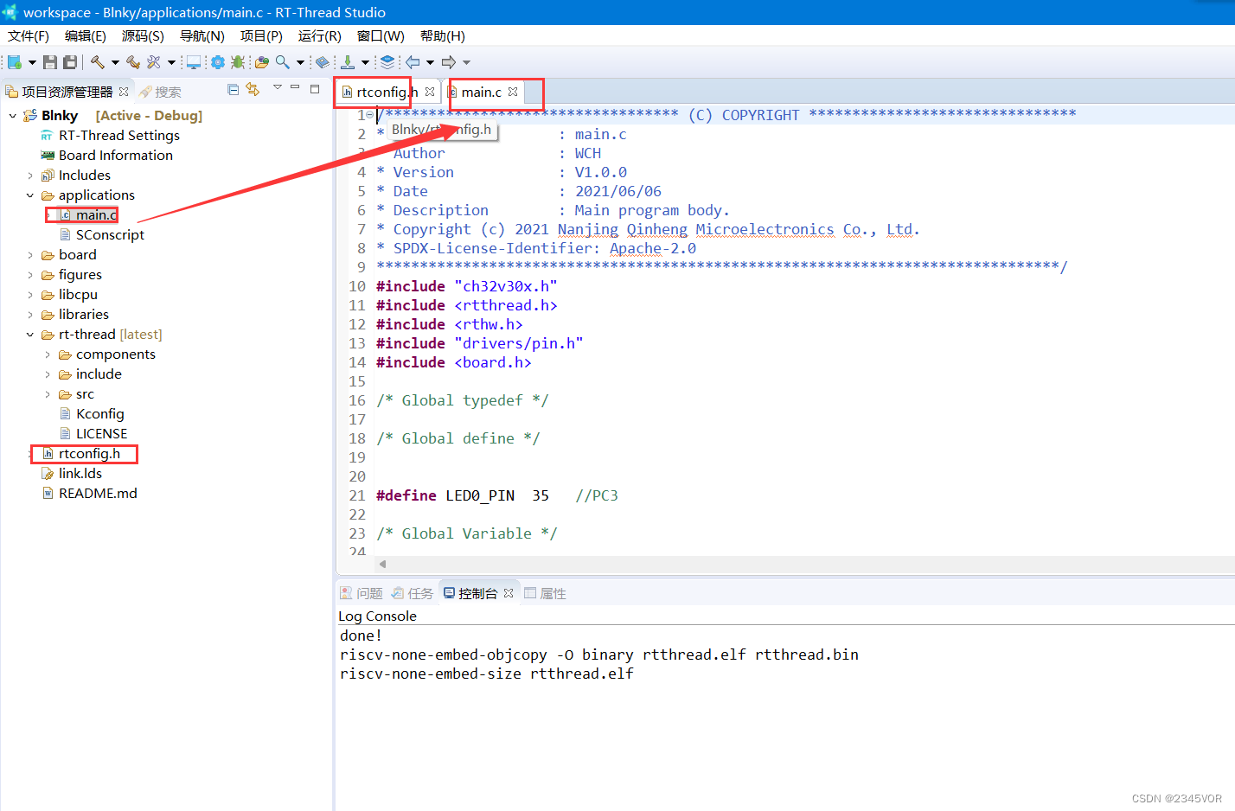Collapse the Blnky project tree node
The height and width of the screenshot is (811, 1235).
11,114
